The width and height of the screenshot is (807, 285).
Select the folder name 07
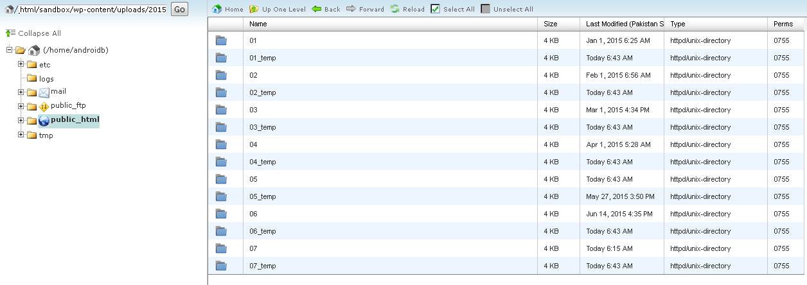[253, 248]
